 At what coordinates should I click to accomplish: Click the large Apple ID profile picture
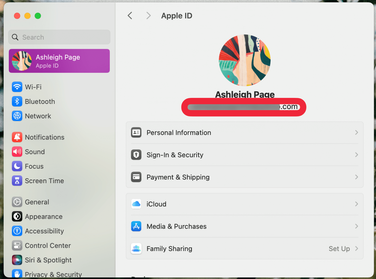click(x=245, y=60)
